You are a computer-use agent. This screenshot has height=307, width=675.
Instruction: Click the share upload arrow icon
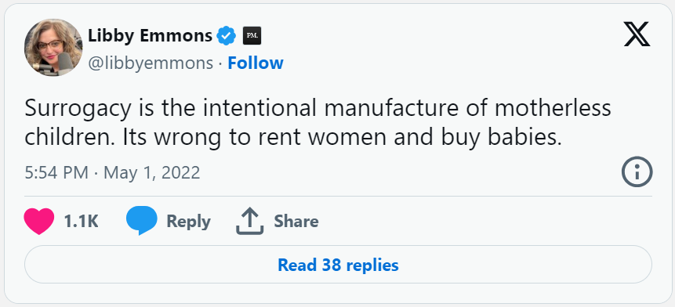coord(249,221)
